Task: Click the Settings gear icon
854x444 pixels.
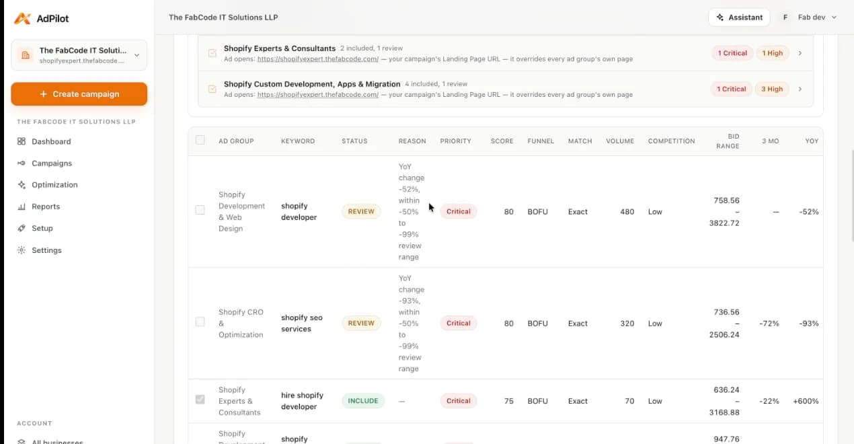Action: click(22, 250)
